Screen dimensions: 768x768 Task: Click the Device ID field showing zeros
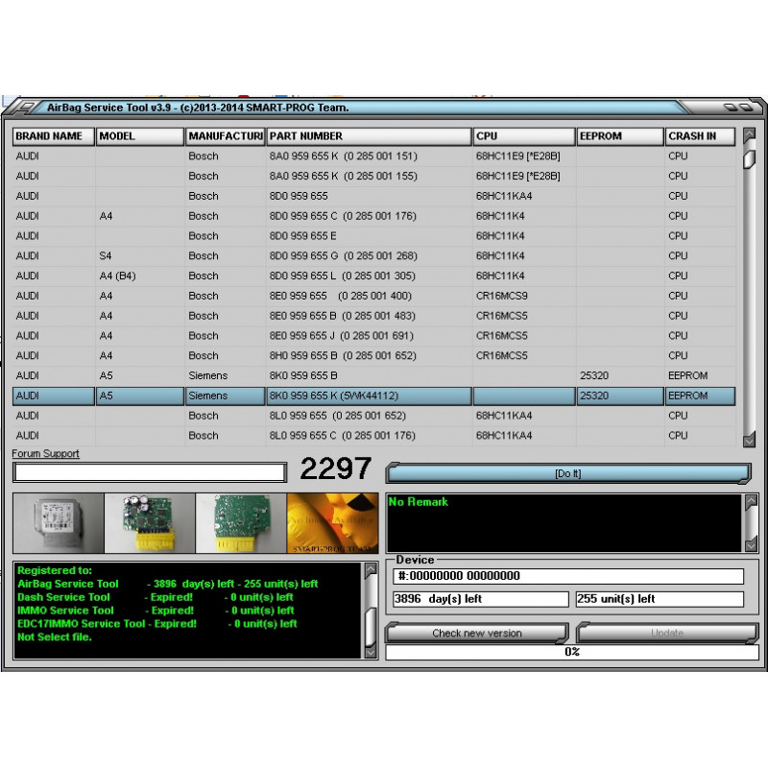[570, 575]
